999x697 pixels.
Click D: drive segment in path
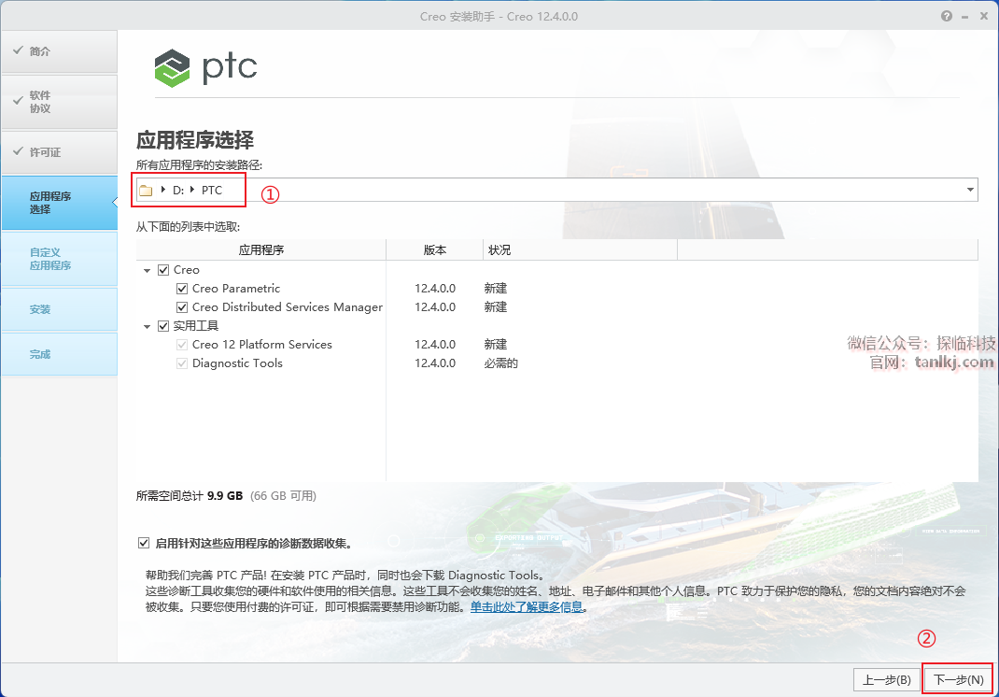point(177,190)
